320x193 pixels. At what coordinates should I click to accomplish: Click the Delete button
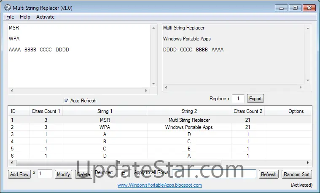tap(83, 174)
